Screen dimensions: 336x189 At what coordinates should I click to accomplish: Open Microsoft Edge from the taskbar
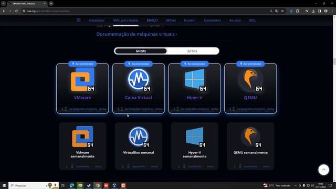click(x=72, y=185)
